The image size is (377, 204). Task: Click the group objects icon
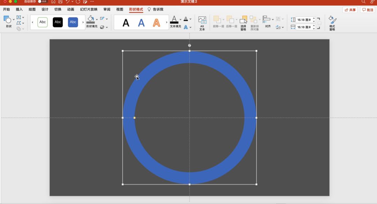click(x=278, y=19)
